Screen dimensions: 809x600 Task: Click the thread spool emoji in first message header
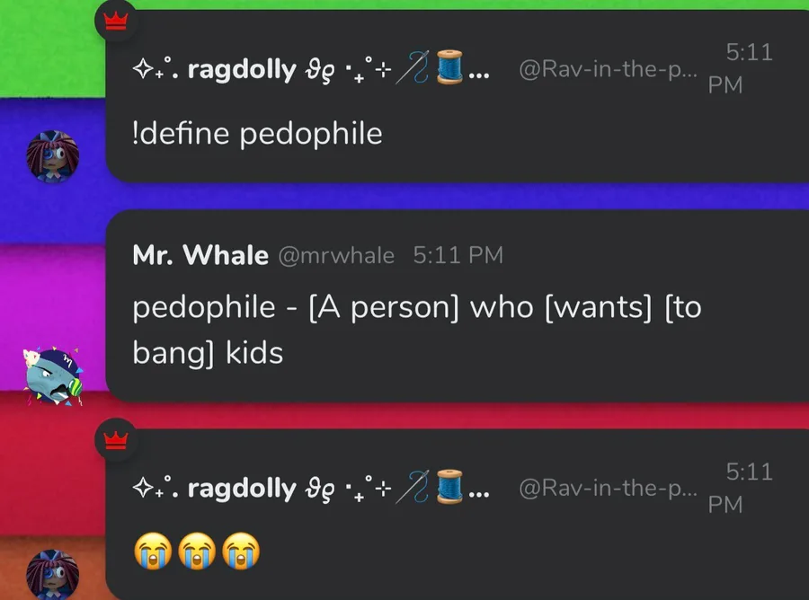point(449,67)
